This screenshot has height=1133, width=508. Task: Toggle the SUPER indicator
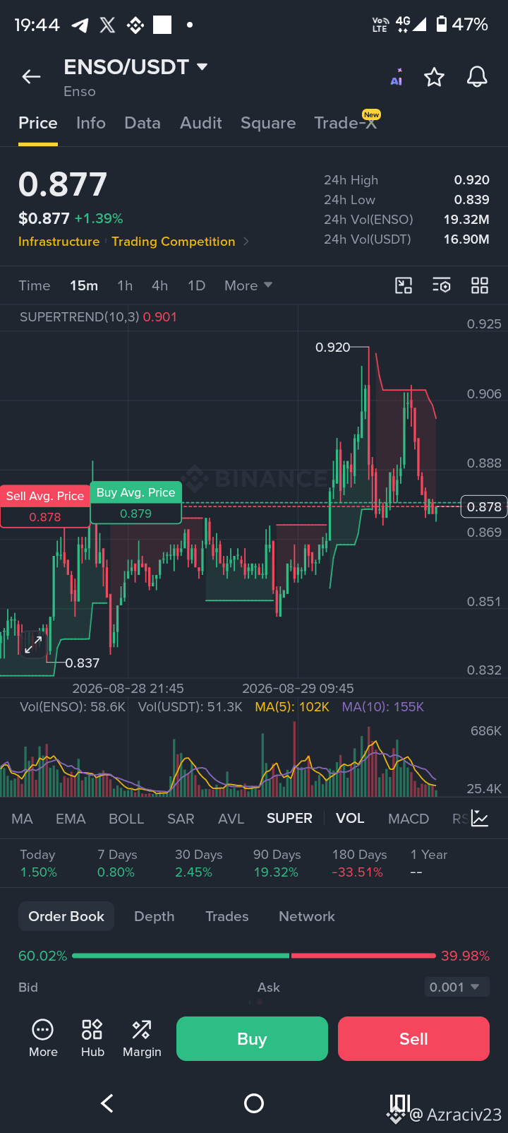click(289, 818)
